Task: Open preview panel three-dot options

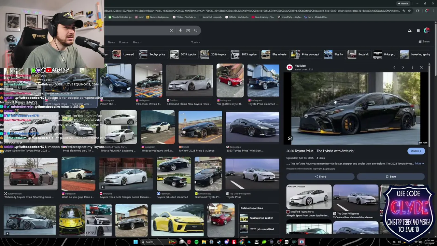Action: 412,67
